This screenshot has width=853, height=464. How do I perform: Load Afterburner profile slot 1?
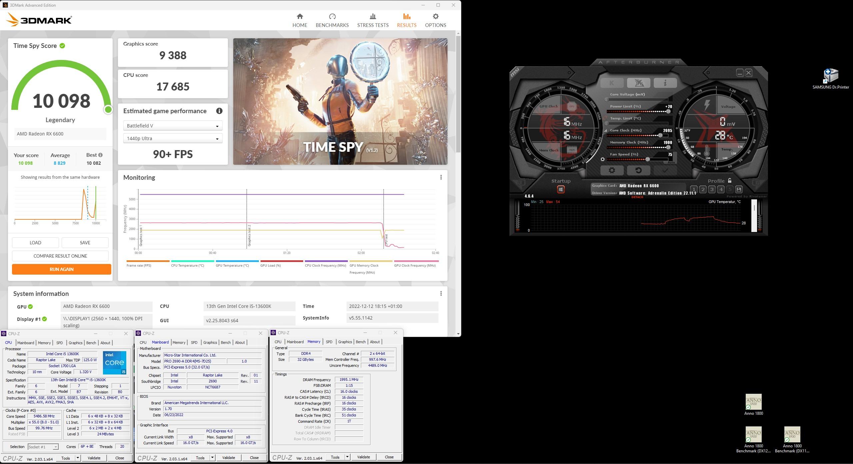[x=694, y=189]
